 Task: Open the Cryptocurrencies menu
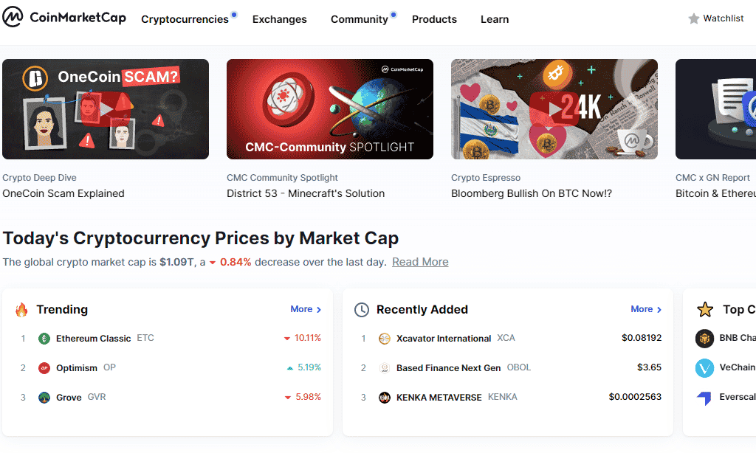pos(185,19)
